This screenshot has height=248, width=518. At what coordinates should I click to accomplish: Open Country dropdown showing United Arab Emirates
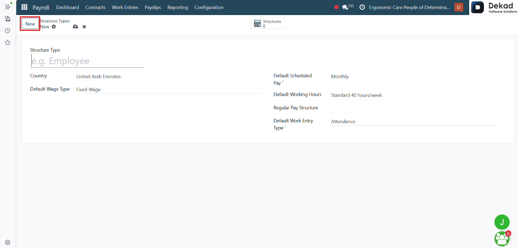[x=169, y=76]
